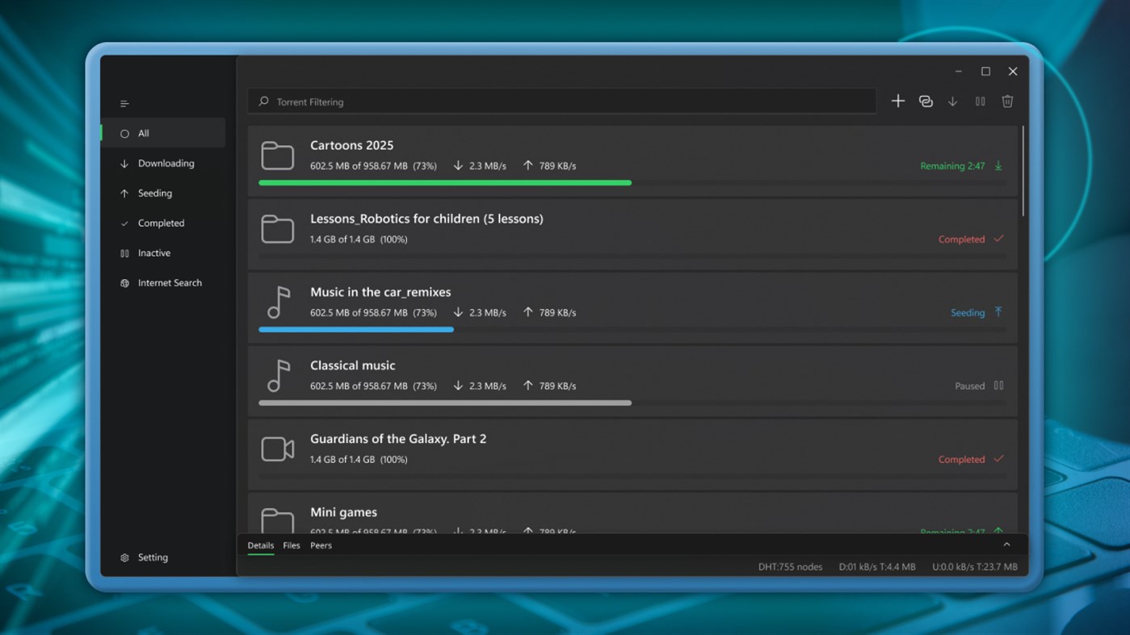Image resolution: width=1130 pixels, height=635 pixels.
Task: Switch to the Files tab
Action: 291,545
